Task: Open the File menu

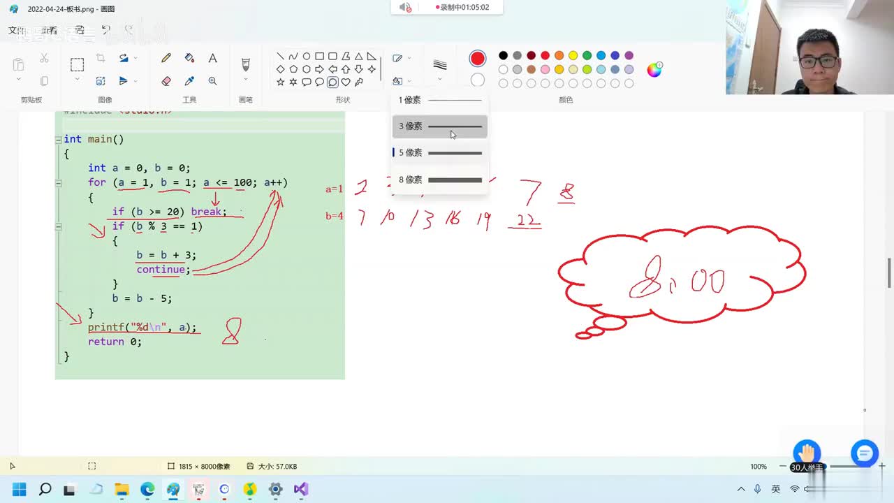Action: [x=15, y=30]
